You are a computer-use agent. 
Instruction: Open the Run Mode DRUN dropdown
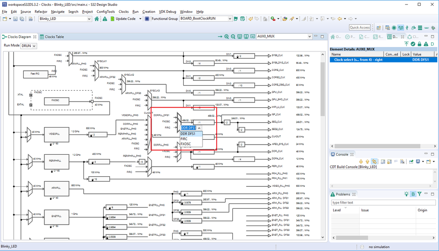pyautogui.click(x=29, y=46)
